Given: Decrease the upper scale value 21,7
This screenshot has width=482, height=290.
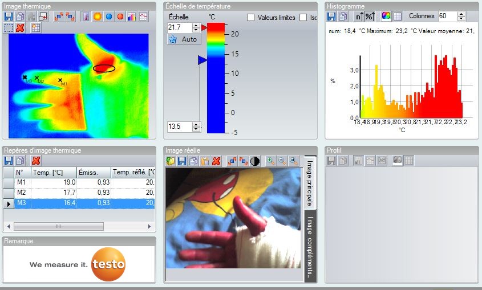Looking at the screenshot, I should click(196, 30).
